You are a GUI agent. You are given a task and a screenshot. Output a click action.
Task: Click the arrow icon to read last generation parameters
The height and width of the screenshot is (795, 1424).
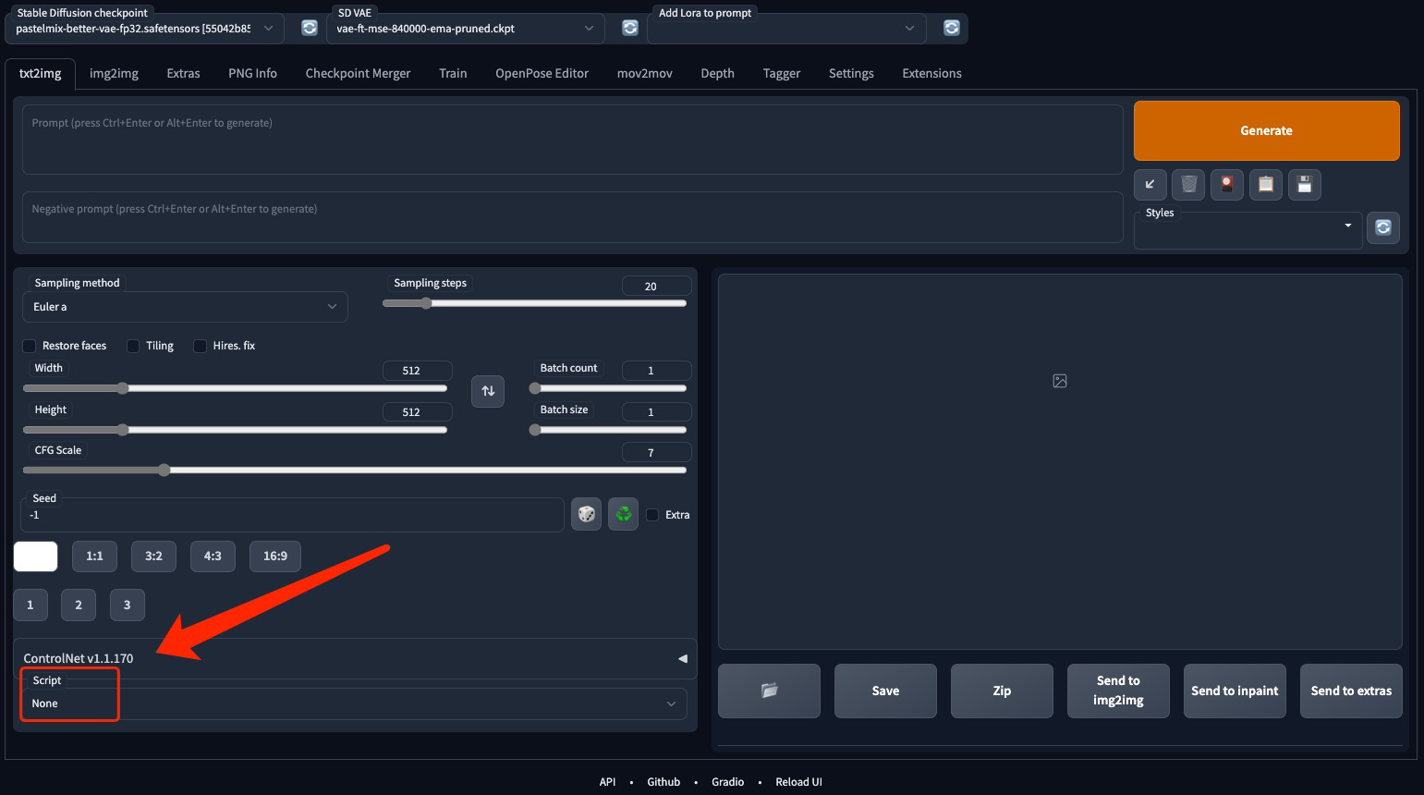1150,184
